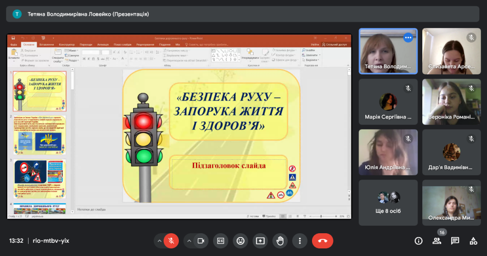The image size is (487, 256).
Task: Raise hand using the hand icon
Action: (x=280, y=241)
